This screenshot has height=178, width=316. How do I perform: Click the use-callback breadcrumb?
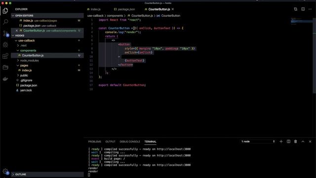[x=95, y=15]
